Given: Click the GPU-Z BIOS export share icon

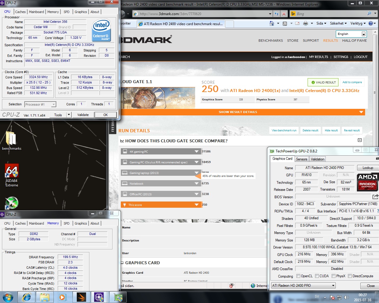Looking at the screenshot, I should click(x=375, y=196).
